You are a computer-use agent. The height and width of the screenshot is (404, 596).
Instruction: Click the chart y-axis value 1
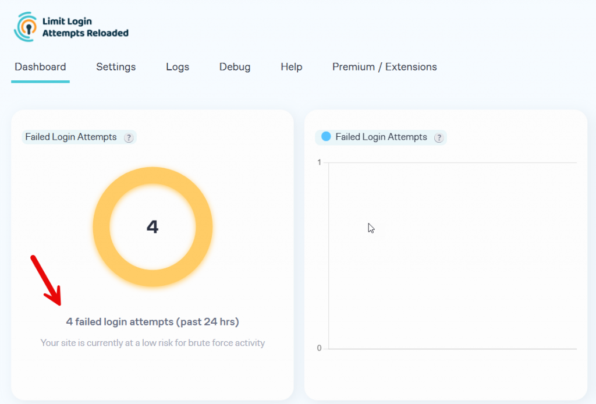tap(319, 163)
